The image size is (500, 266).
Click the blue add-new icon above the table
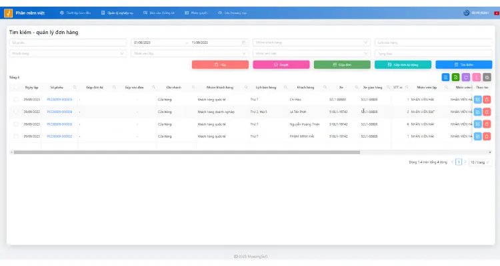(x=445, y=77)
